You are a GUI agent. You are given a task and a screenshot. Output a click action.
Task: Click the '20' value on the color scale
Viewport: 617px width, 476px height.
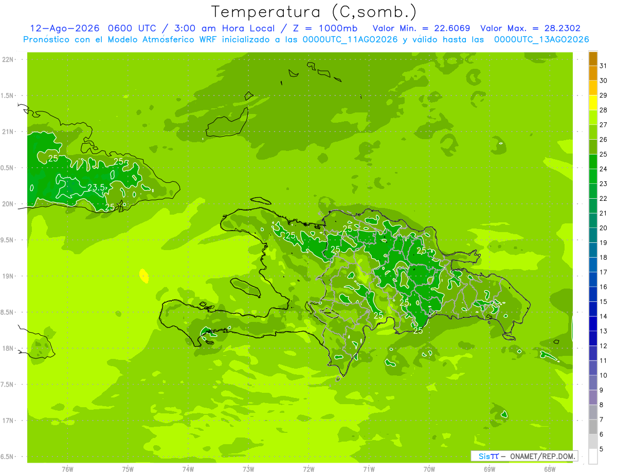coord(604,228)
